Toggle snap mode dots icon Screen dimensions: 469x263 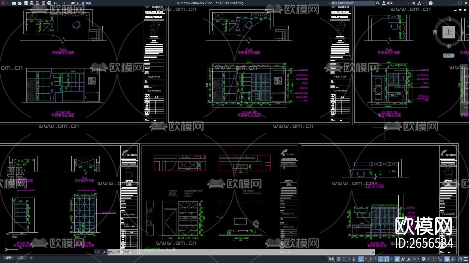(345, 259)
